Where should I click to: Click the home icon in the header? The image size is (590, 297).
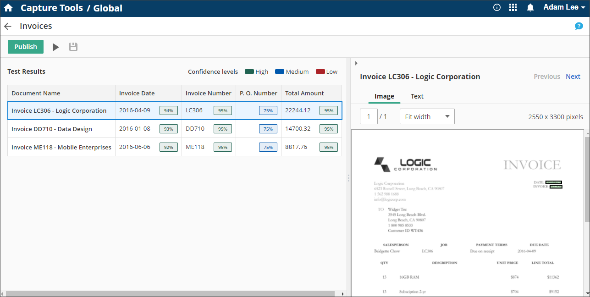pos(8,7)
